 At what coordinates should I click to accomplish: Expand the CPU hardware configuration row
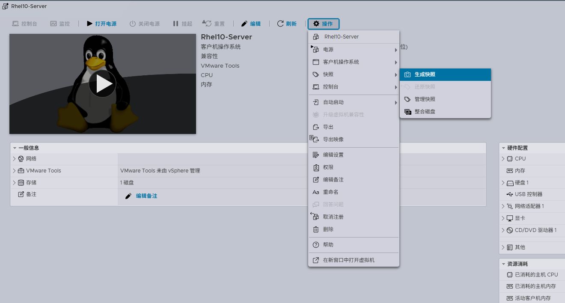[503, 159]
